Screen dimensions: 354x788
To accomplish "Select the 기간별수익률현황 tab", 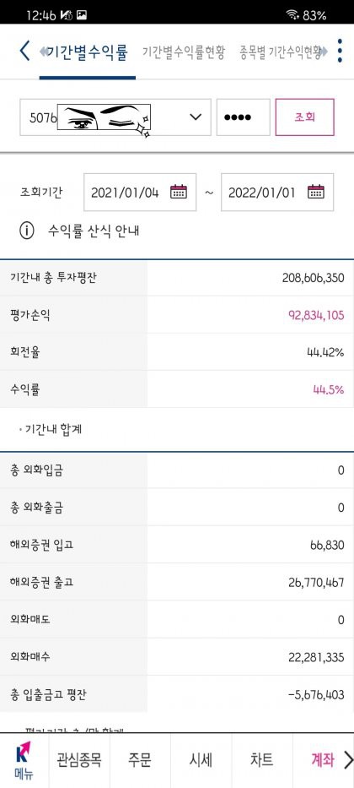I will pos(184,52).
